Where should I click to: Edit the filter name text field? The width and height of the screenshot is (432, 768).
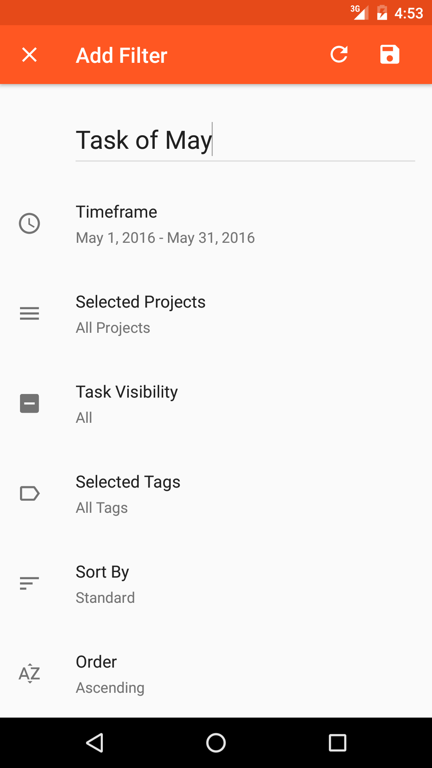pos(245,141)
